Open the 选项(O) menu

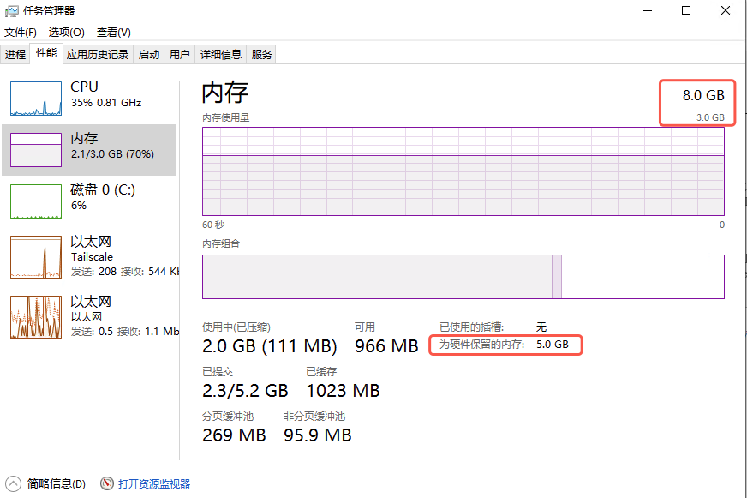(x=66, y=33)
